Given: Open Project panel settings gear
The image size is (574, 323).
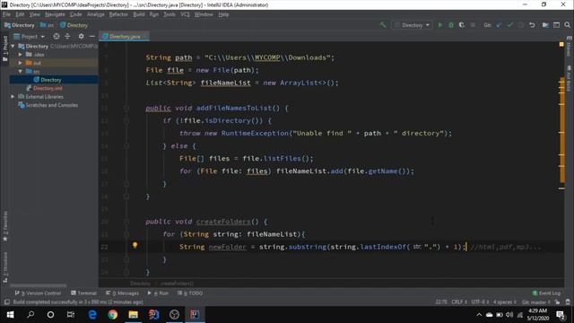Looking at the screenshot, I should click(x=81, y=36).
